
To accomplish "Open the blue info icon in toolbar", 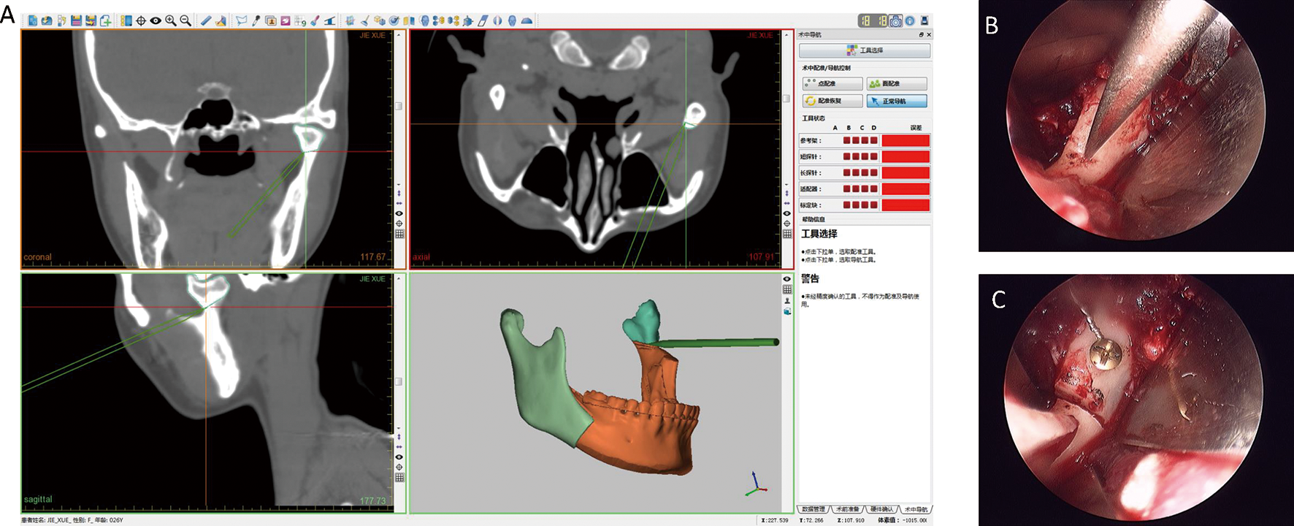I will click(910, 20).
